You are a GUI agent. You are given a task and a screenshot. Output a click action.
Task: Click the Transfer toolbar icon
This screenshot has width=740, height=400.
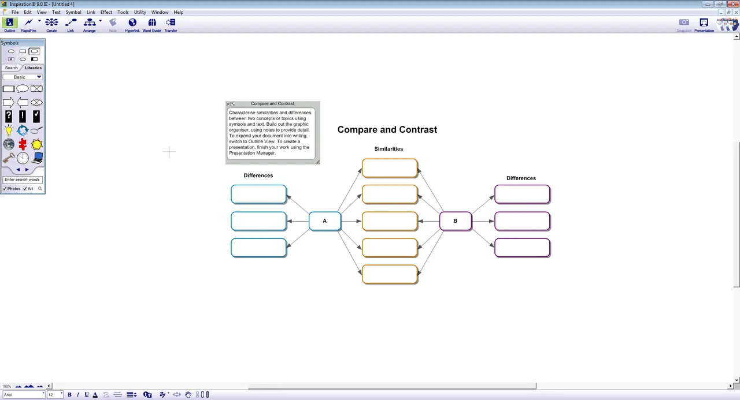pos(171,24)
